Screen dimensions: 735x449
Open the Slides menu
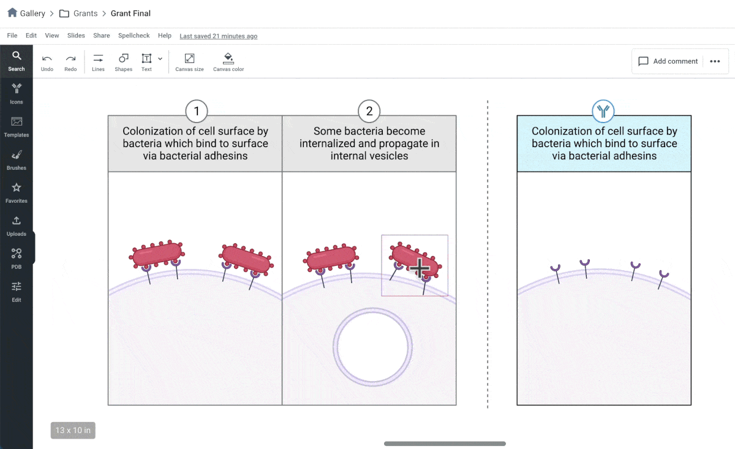(76, 36)
